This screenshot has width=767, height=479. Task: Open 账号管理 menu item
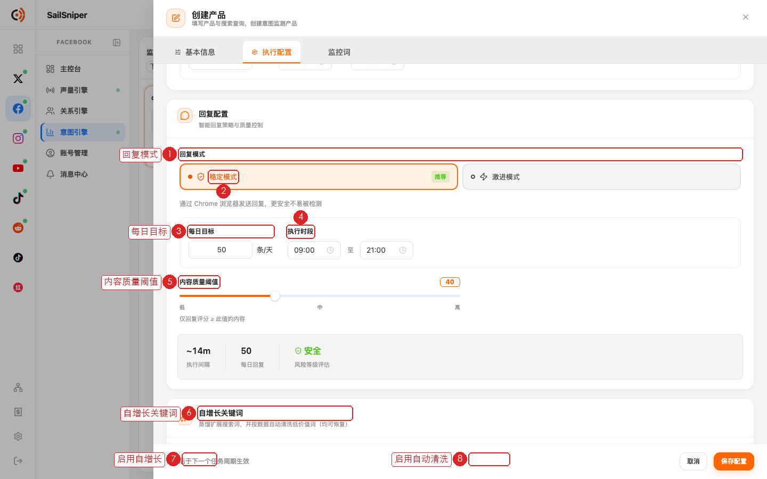coord(83,153)
